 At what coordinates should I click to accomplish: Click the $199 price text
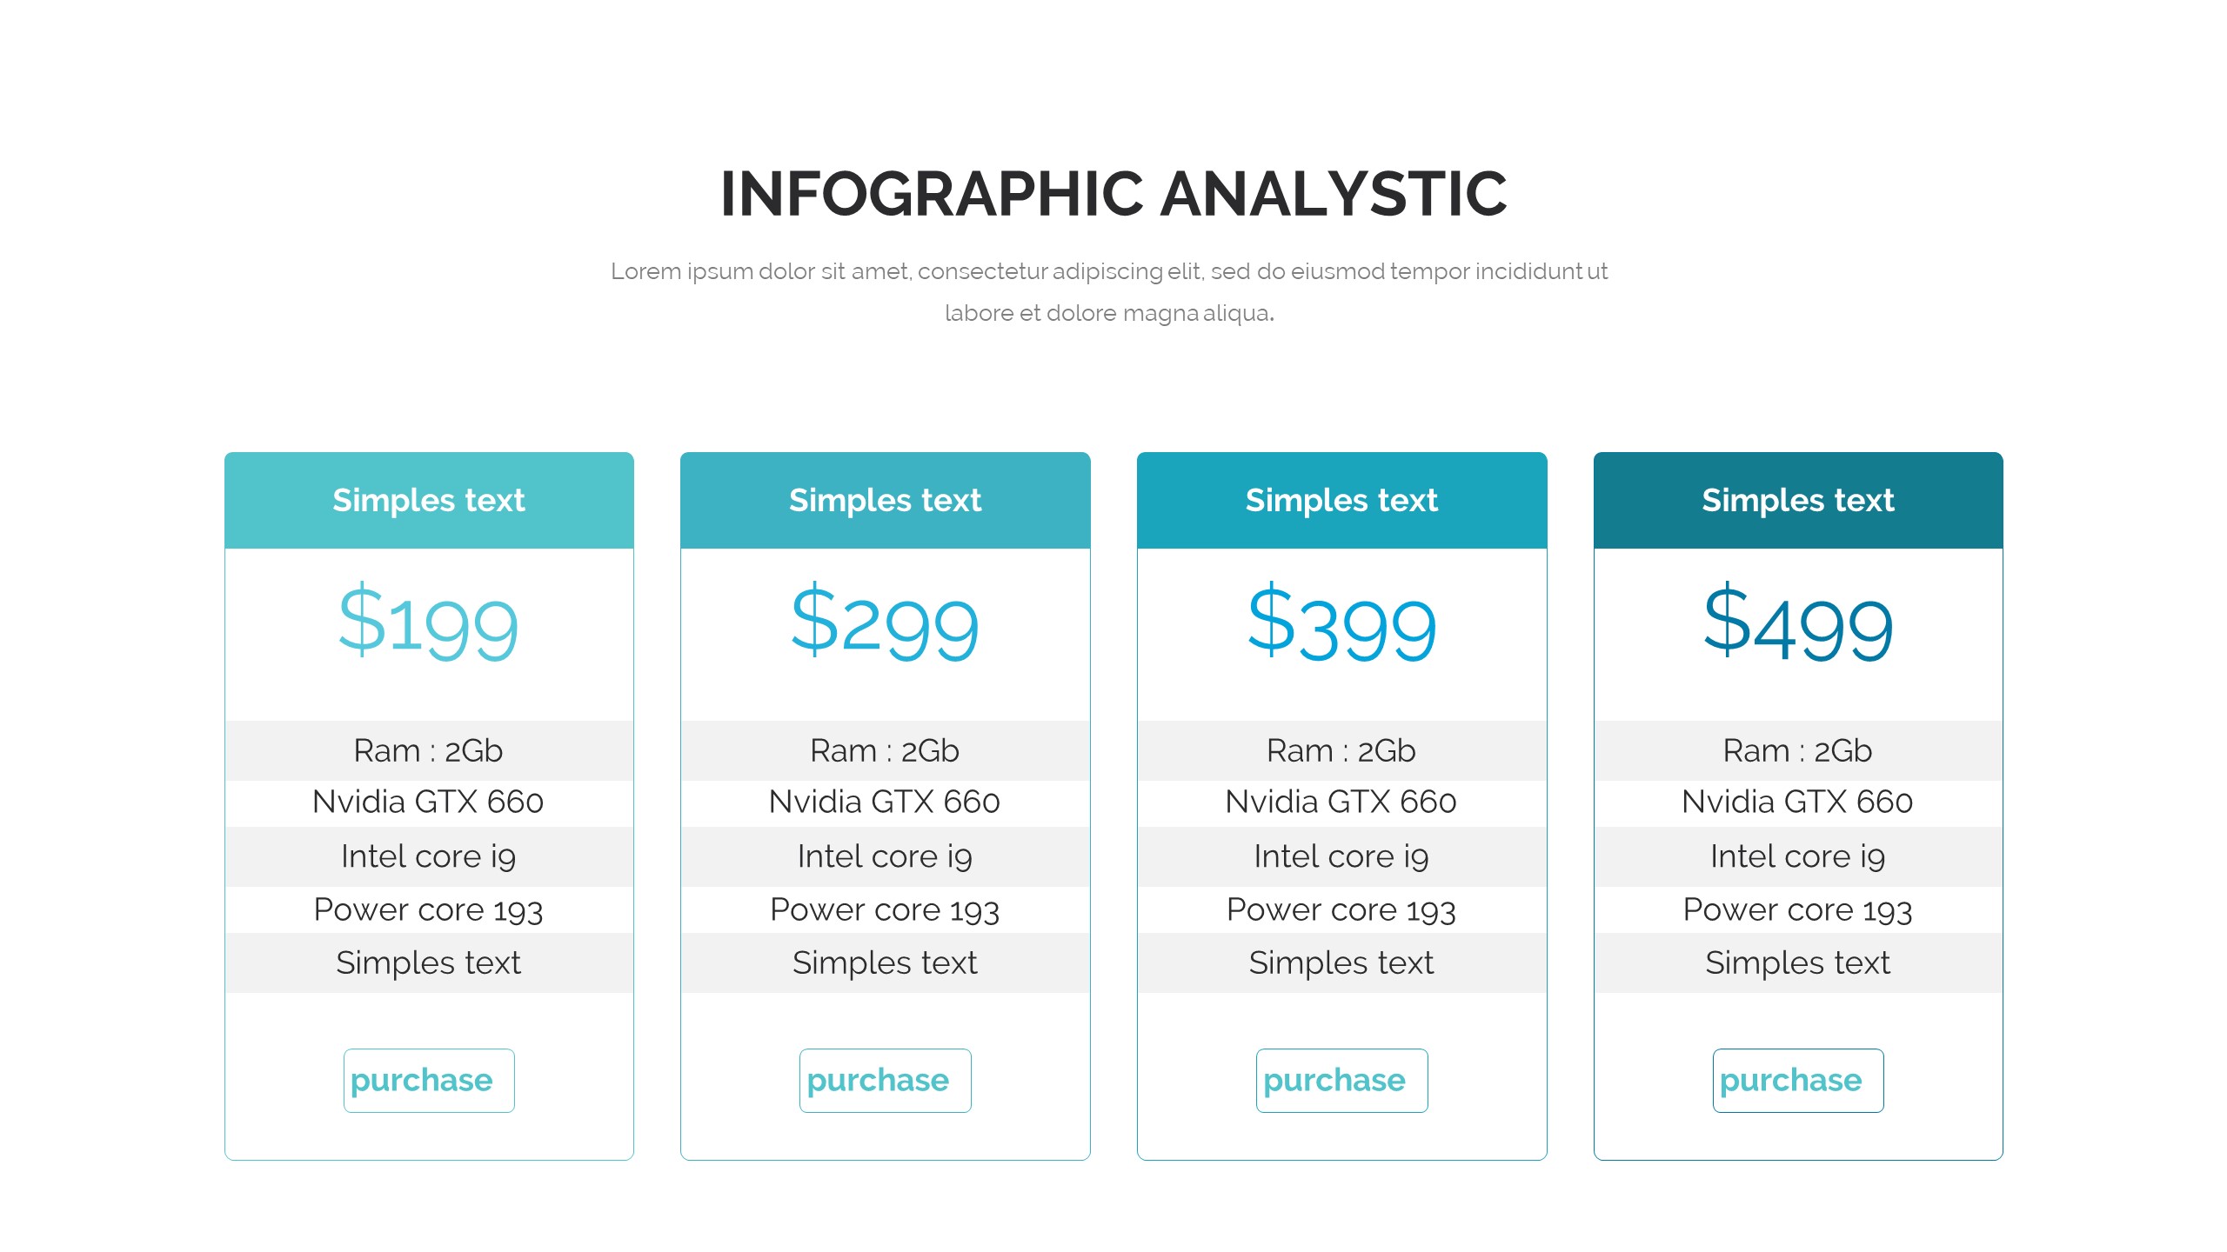(x=429, y=623)
